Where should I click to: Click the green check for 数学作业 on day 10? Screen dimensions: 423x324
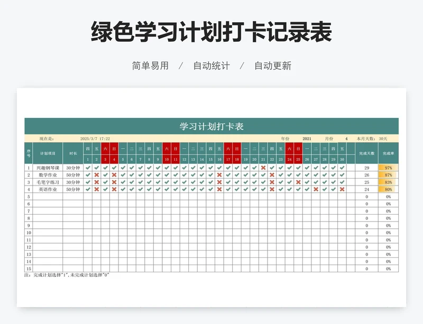(167, 175)
